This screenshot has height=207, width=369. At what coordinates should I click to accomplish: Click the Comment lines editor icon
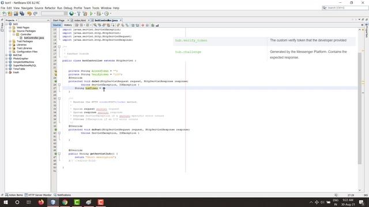point(152,25)
